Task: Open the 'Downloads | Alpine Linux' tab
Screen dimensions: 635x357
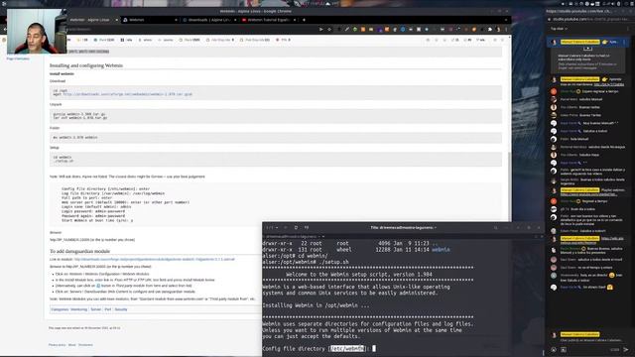Action: coord(208,20)
